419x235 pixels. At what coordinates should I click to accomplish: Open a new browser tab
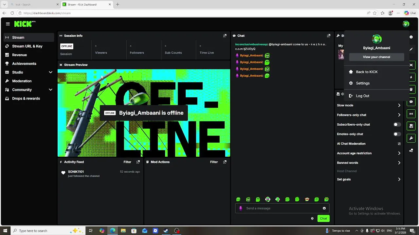[x=118, y=4]
